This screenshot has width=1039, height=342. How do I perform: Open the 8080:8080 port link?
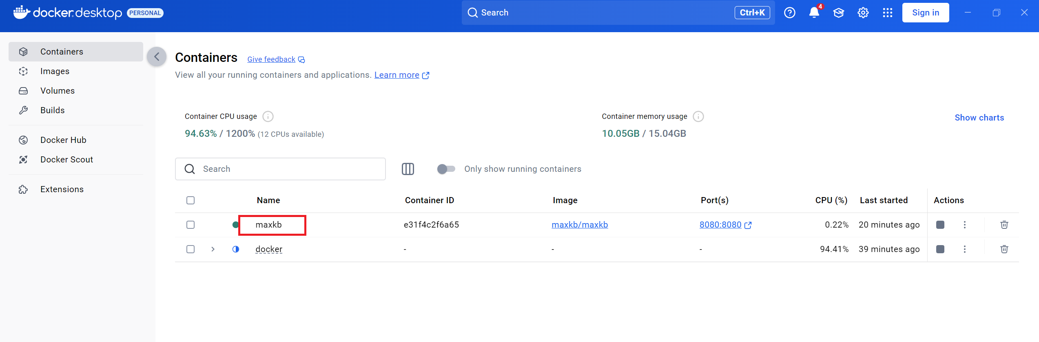tap(720, 225)
